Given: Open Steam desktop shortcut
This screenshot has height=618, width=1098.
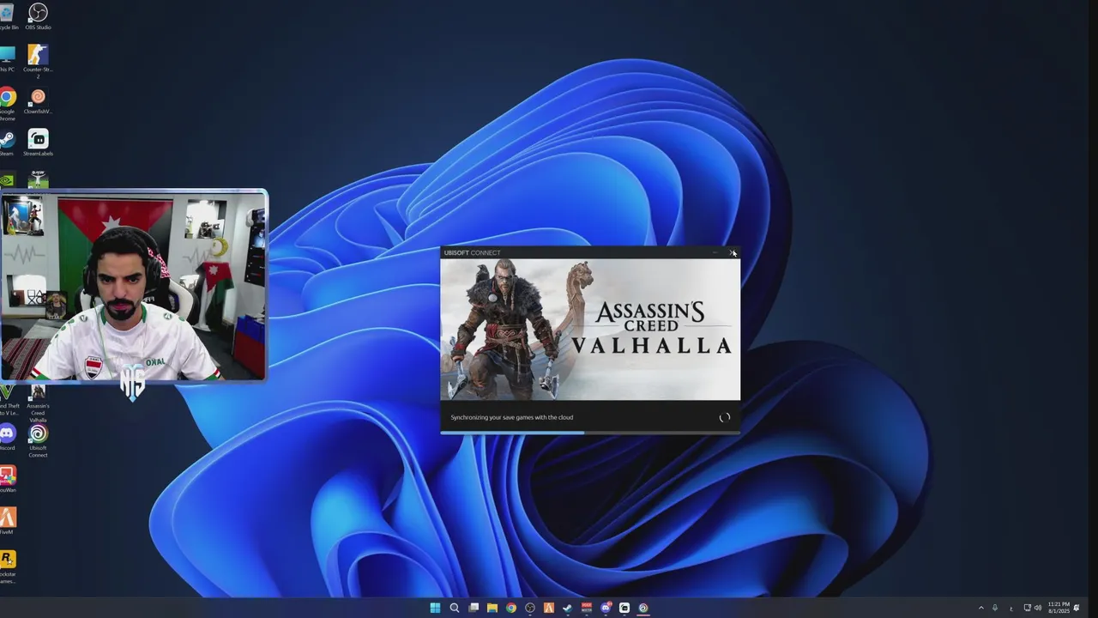Looking at the screenshot, I should [x=7, y=143].
